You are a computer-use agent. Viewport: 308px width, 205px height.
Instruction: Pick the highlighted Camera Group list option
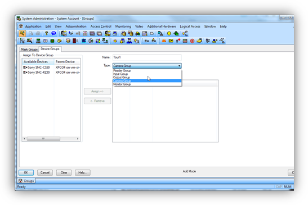coord(147,81)
